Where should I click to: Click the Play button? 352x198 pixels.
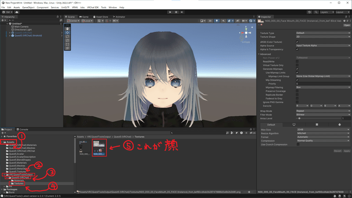coord(170,12)
